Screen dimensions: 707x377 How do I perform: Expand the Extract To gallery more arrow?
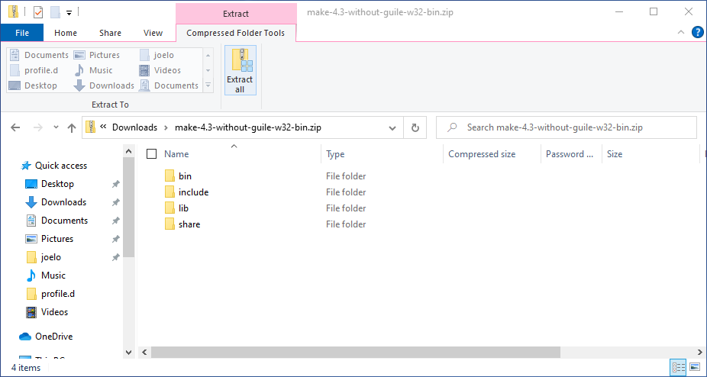(208, 85)
